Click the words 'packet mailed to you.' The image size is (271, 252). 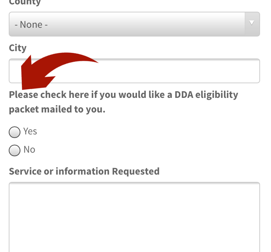[57, 110]
